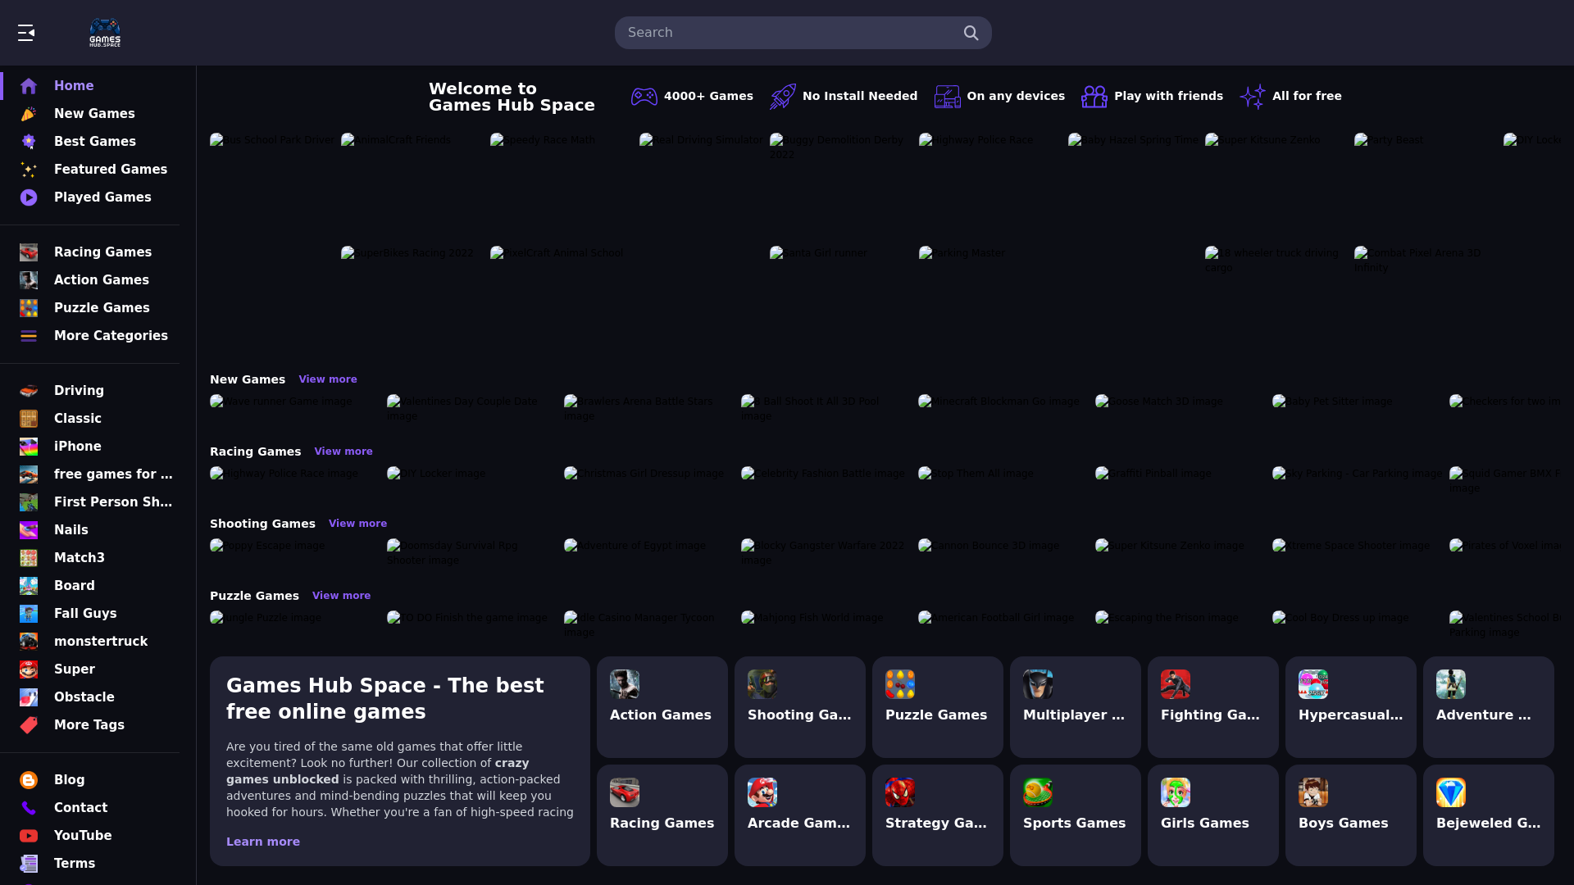Open the Multiplayer category card

[1076, 707]
